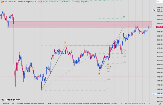163x105 pixels.
Task: Click the 07:00 AM time axis label
Action: click(41, 104)
